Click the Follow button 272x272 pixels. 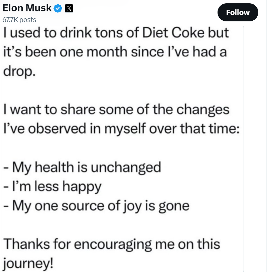pyautogui.click(x=238, y=12)
